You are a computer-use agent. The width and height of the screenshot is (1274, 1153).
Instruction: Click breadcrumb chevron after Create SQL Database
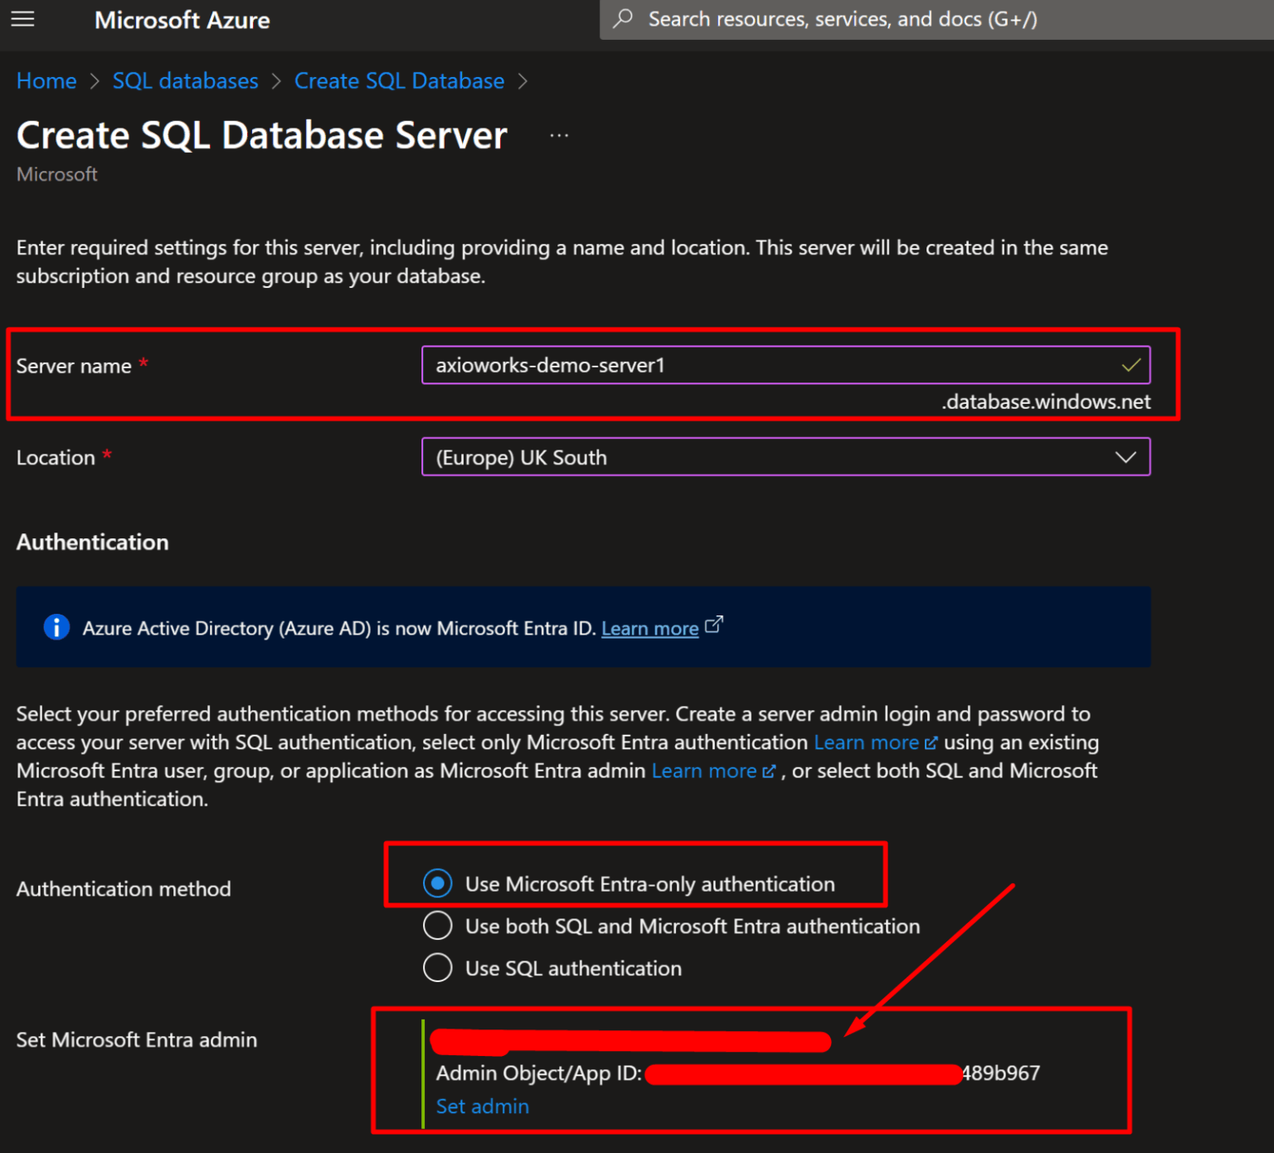click(x=523, y=81)
